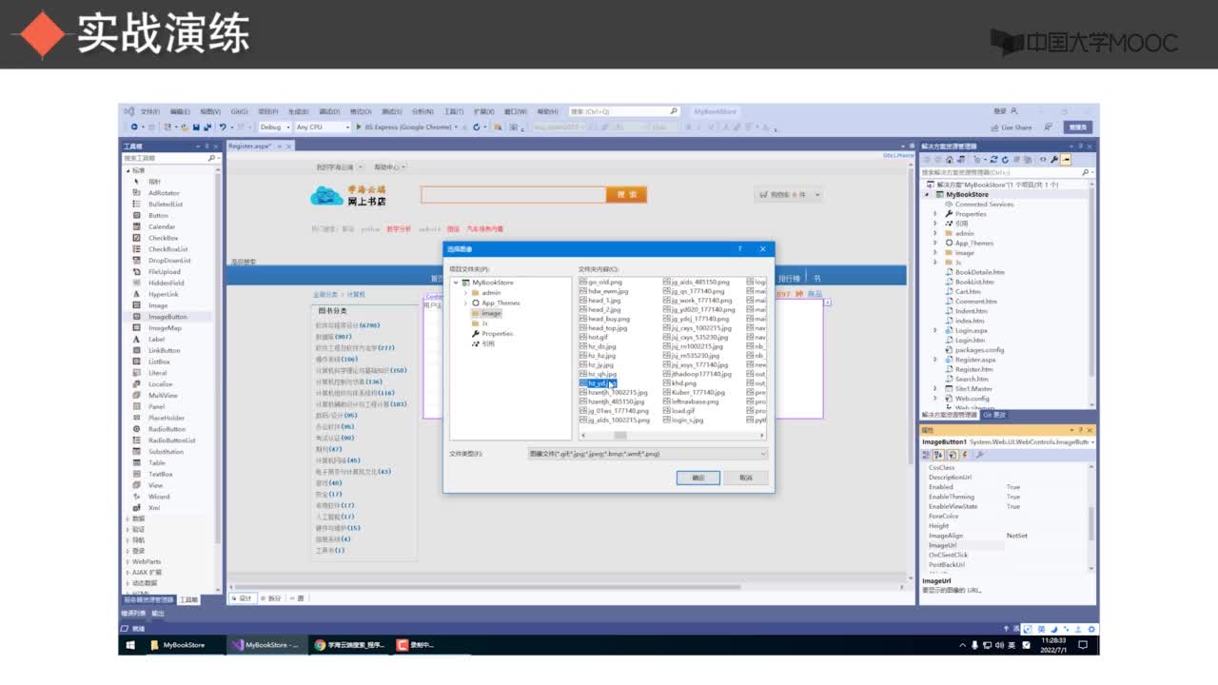This screenshot has height=685, width=1218.
Task: Click the Undo icon in the toolbar
Action: [x=223, y=127]
